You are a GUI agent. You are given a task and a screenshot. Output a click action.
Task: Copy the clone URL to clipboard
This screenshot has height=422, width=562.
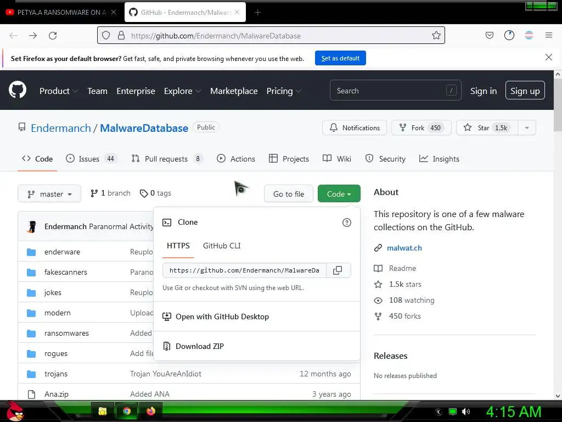click(x=338, y=270)
